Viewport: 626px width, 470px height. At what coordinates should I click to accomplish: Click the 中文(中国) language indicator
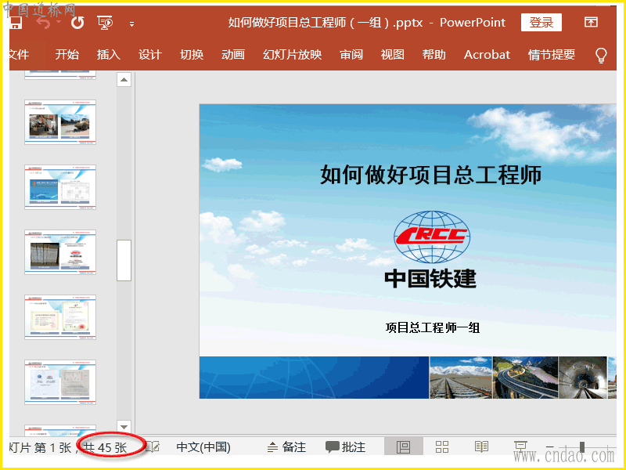pyautogui.click(x=203, y=446)
